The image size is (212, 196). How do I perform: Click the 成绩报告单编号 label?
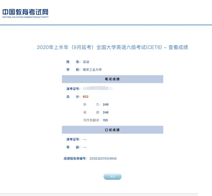point(75,158)
